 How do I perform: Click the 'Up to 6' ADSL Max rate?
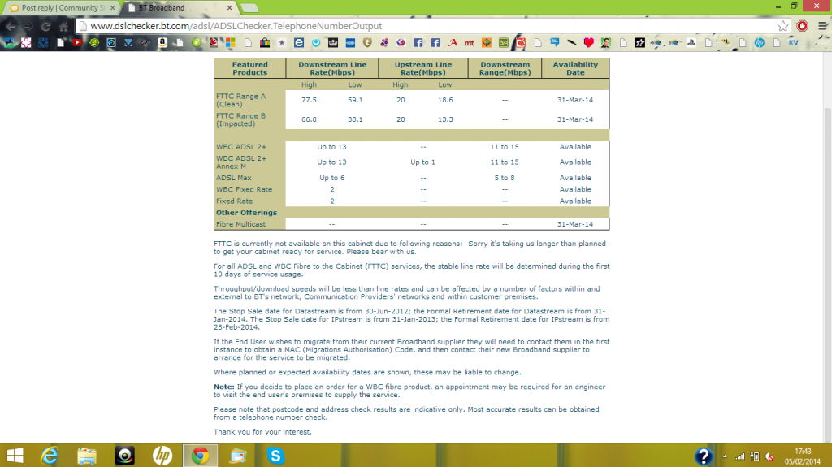(332, 178)
